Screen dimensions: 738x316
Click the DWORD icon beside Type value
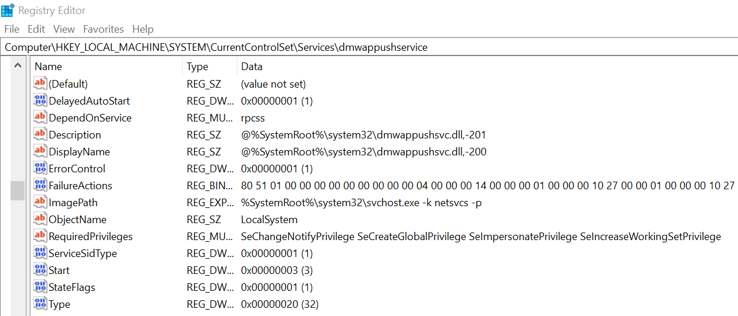click(40, 304)
